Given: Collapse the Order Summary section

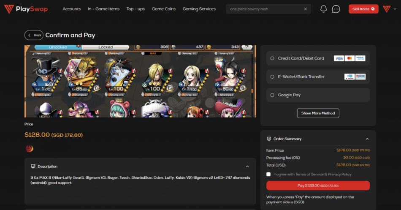Looking at the screenshot, I should click(x=367, y=139).
